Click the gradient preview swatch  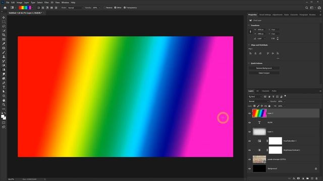(25, 8)
